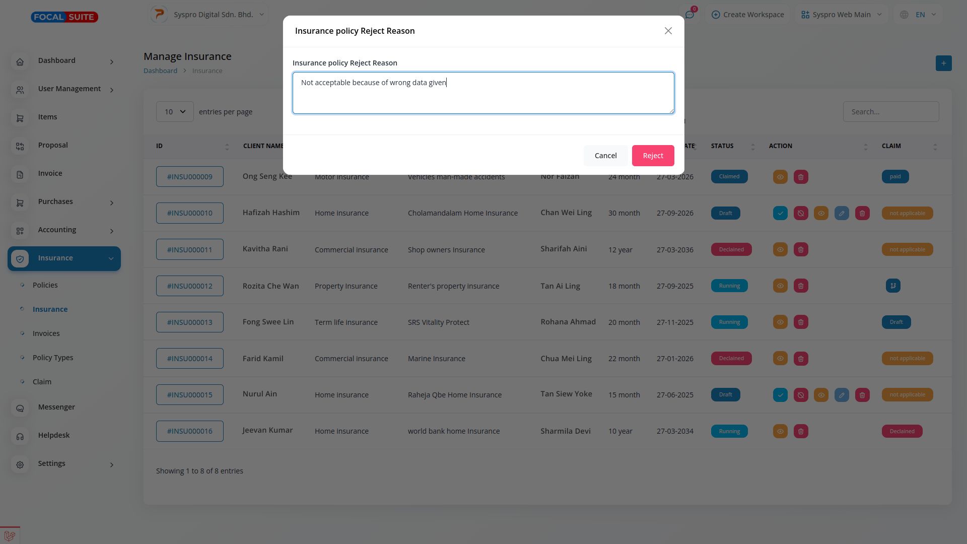Click the reject reason text area
The image size is (967, 544).
(x=483, y=93)
